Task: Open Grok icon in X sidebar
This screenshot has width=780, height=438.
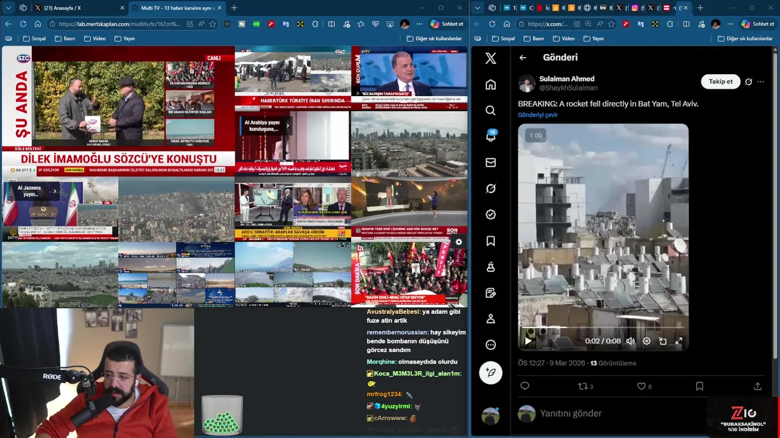Action: (491, 189)
